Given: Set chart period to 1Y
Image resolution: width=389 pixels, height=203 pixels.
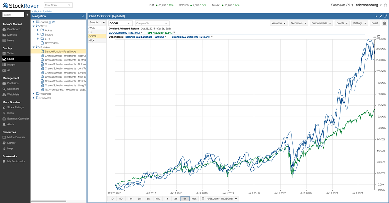Looking at the screenshot, I should pos(167,199).
